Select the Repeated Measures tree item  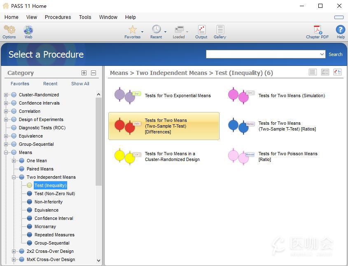54,234
